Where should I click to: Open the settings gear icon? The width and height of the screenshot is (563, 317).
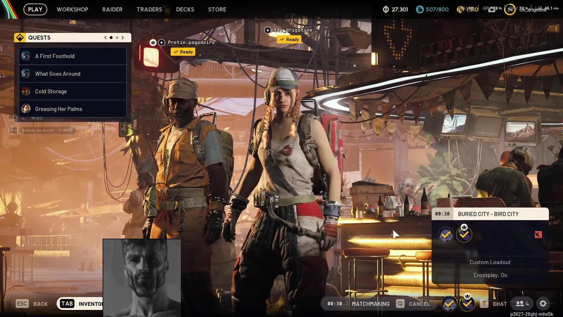pos(543,304)
